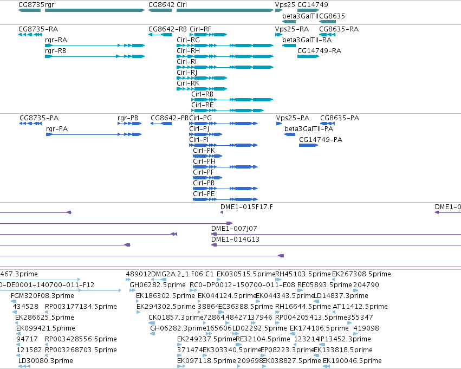The height and width of the screenshot is (369, 461).
Task: Click the Cirl-PE protein label
Action: point(204,194)
